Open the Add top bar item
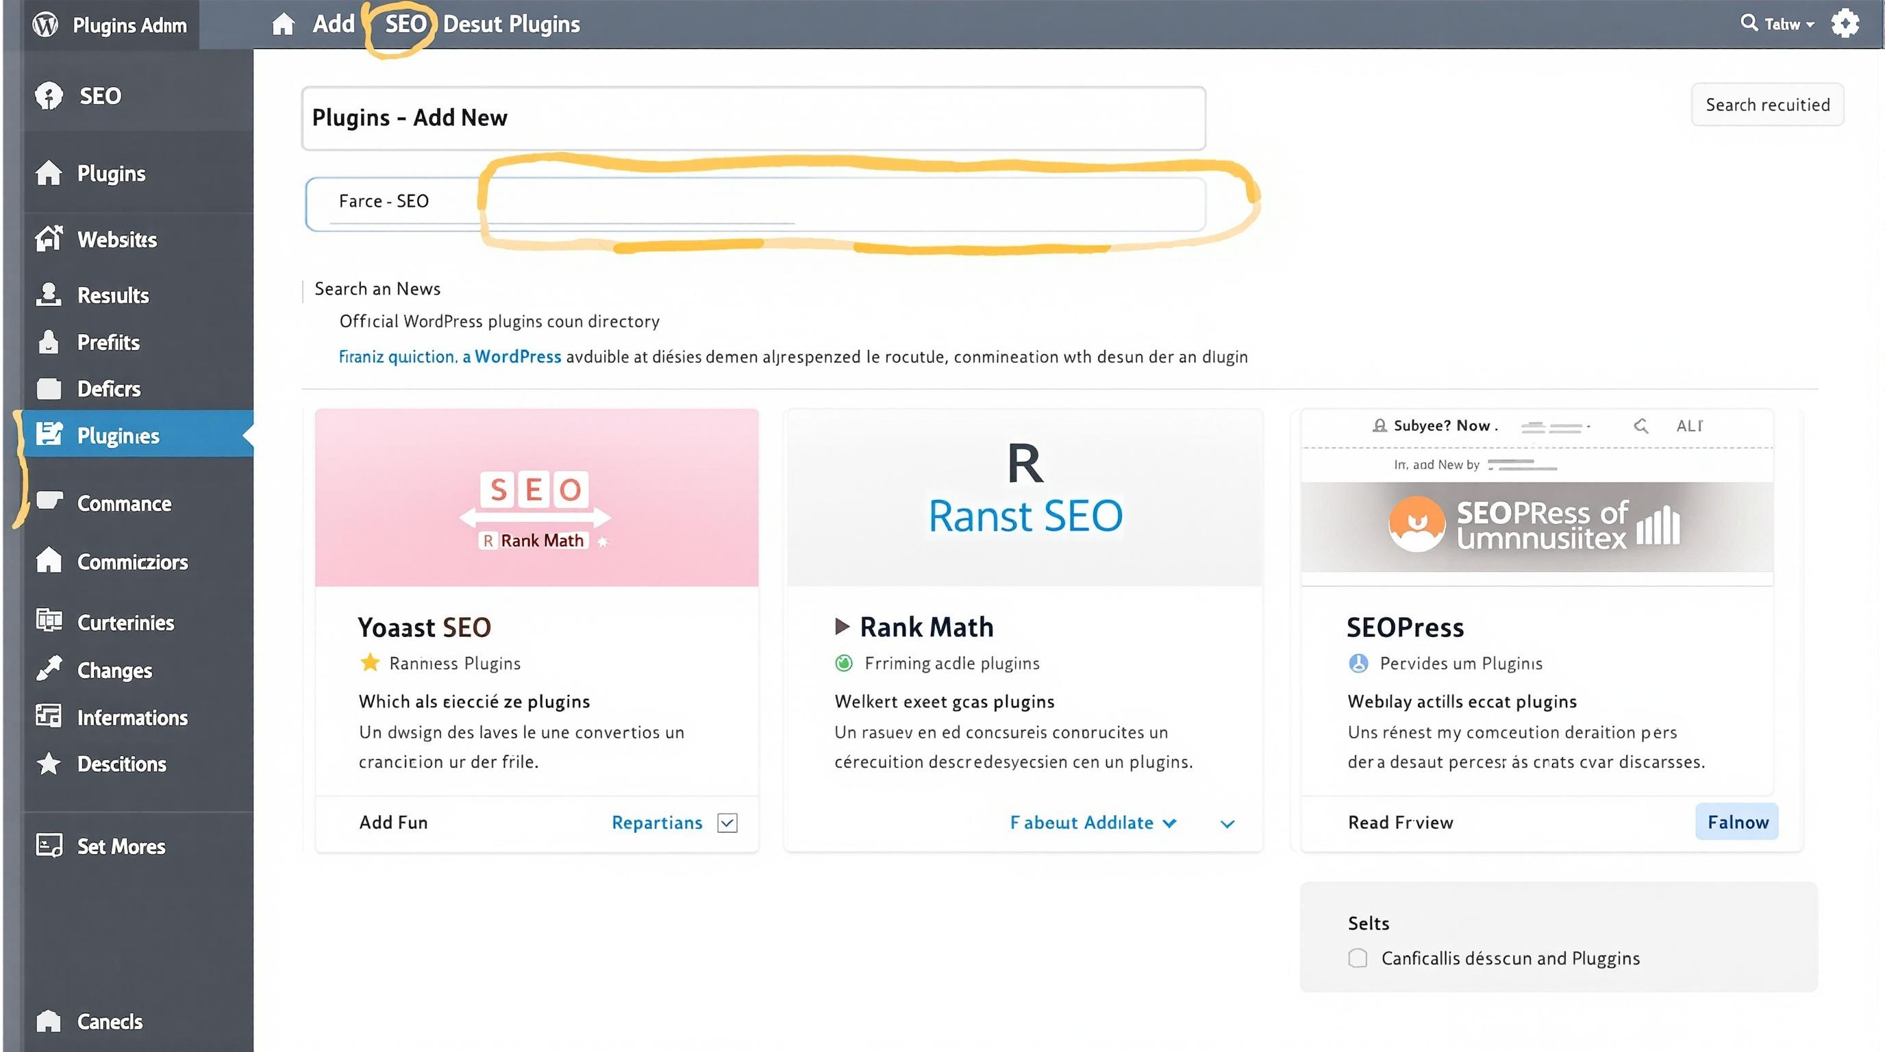This screenshot has height=1052, width=1885. [x=334, y=24]
